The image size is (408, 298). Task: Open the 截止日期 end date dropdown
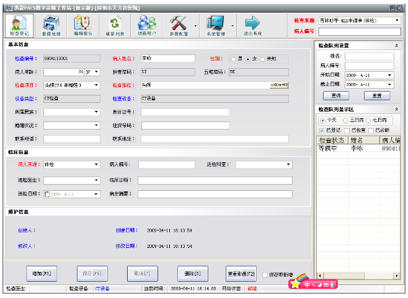389,84
